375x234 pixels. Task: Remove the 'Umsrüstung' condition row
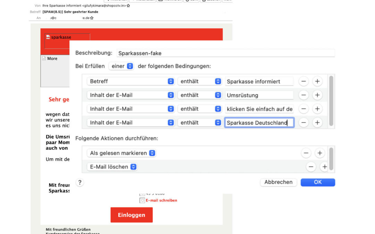[x=303, y=95]
